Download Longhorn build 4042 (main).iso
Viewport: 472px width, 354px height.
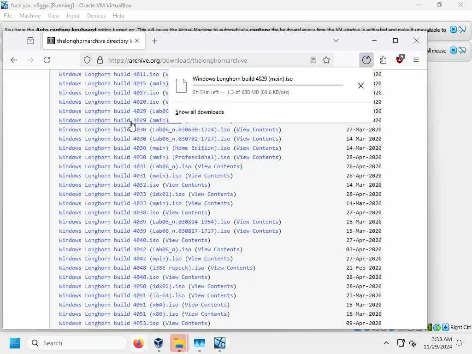click(x=120, y=259)
